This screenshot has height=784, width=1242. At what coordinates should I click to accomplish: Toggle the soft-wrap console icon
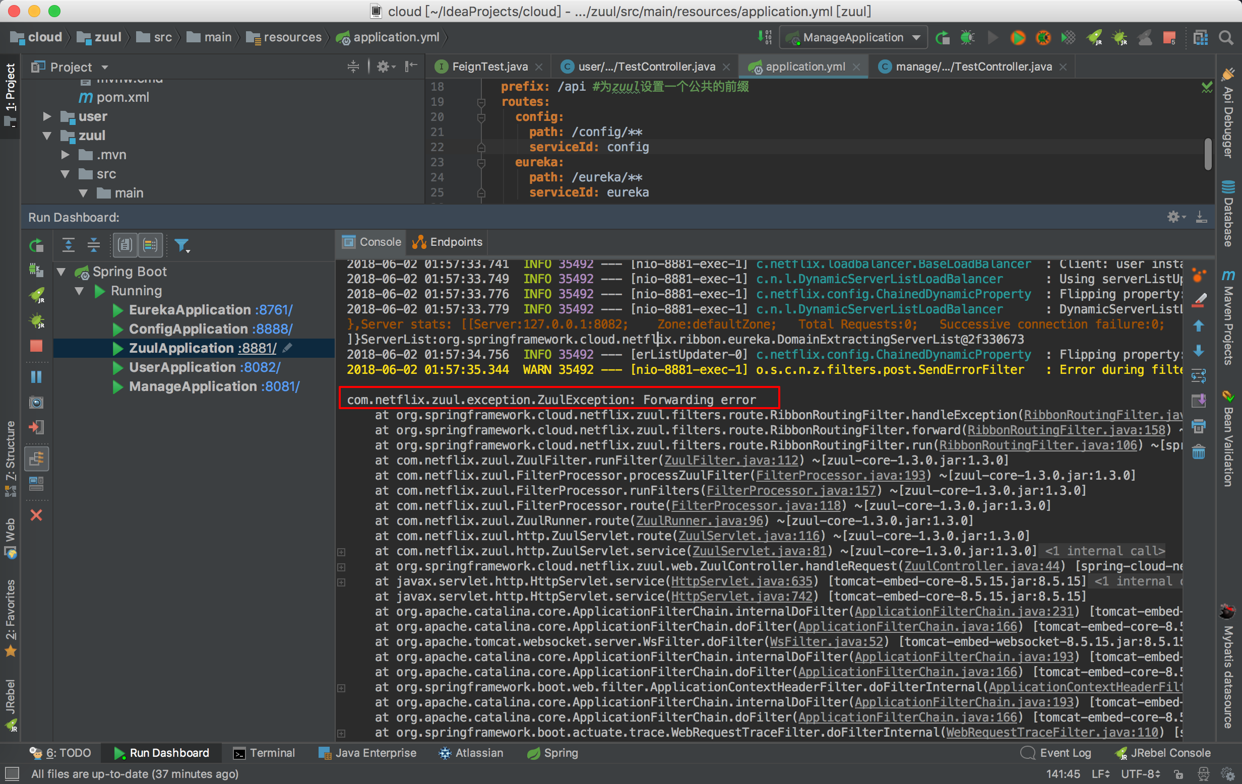[1198, 376]
